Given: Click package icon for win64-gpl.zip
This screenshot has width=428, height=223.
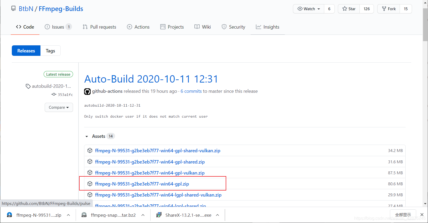Looking at the screenshot, I should tap(90, 184).
